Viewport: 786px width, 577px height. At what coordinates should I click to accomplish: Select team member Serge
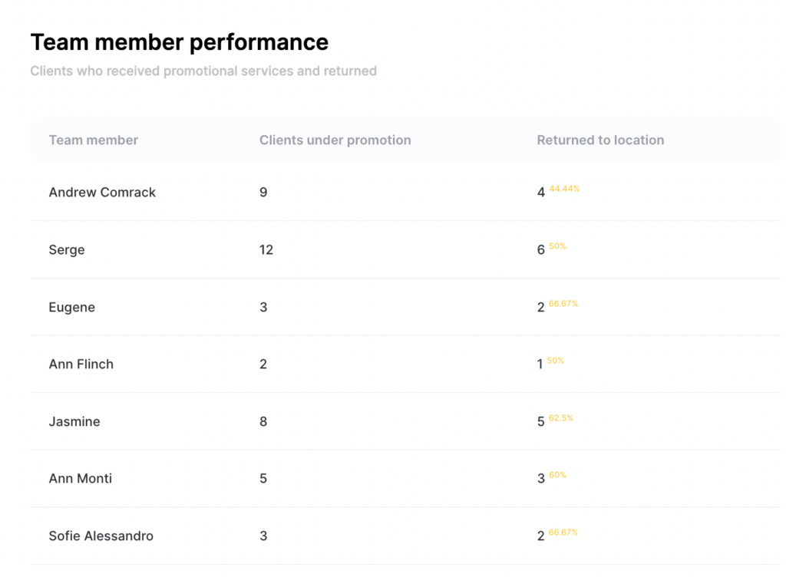67,250
